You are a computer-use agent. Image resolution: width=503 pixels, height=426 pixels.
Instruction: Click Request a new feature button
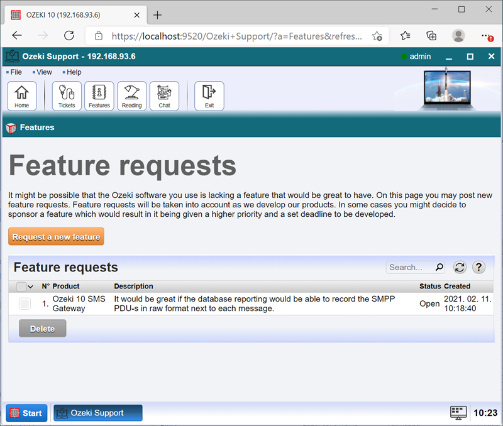click(x=56, y=237)
